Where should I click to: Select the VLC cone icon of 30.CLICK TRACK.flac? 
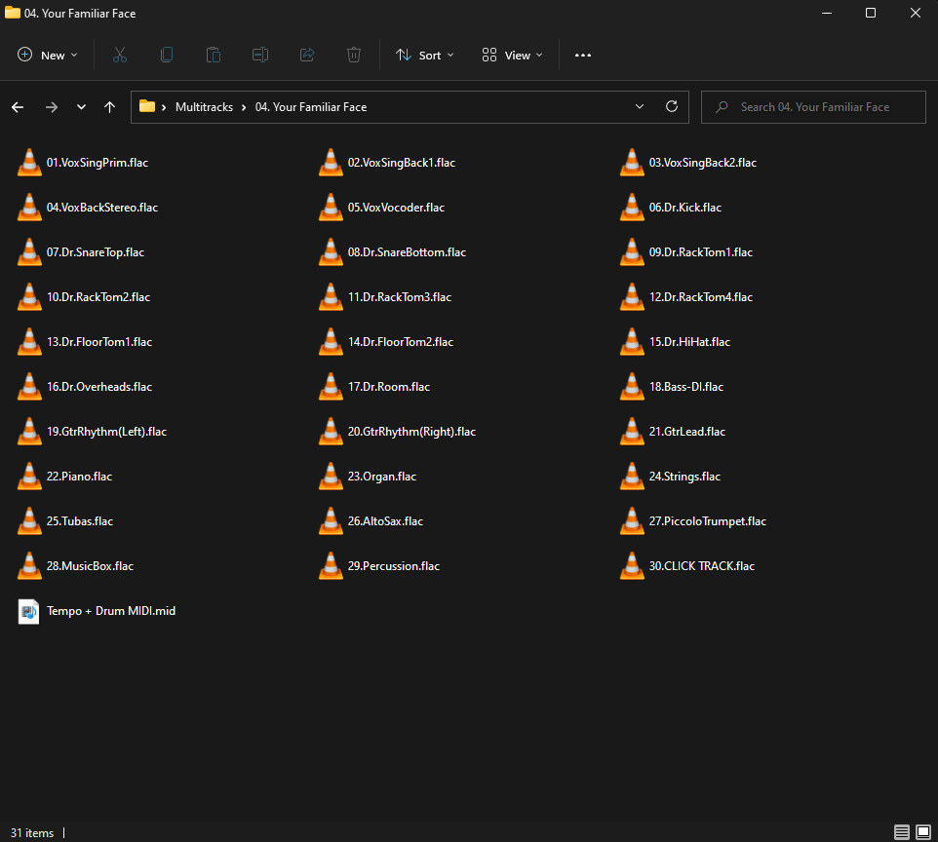pos(632,565)
